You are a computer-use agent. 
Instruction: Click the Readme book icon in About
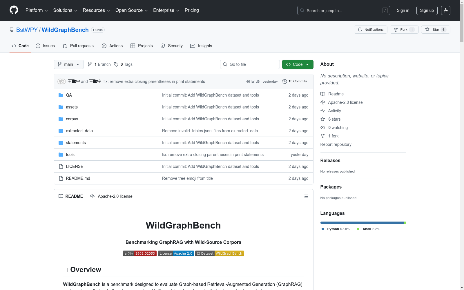click(323, 94)
